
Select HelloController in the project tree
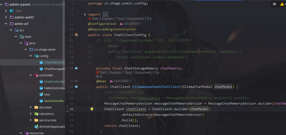tap(54, 88)
